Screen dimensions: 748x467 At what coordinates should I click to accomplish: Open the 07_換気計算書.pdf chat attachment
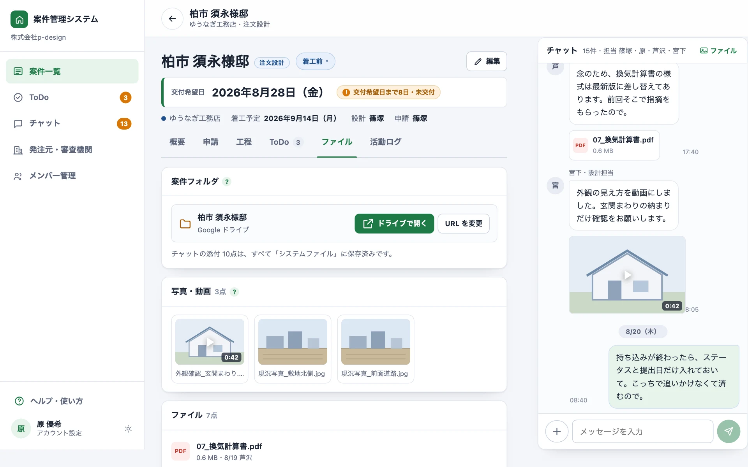[614, 145]
